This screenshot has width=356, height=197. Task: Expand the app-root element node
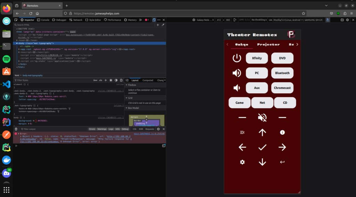19,49
